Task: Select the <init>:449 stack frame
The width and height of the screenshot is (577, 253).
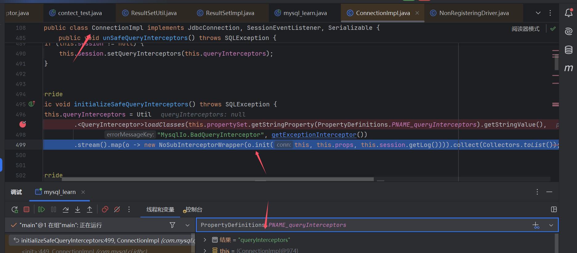Action: coord(84,251)
